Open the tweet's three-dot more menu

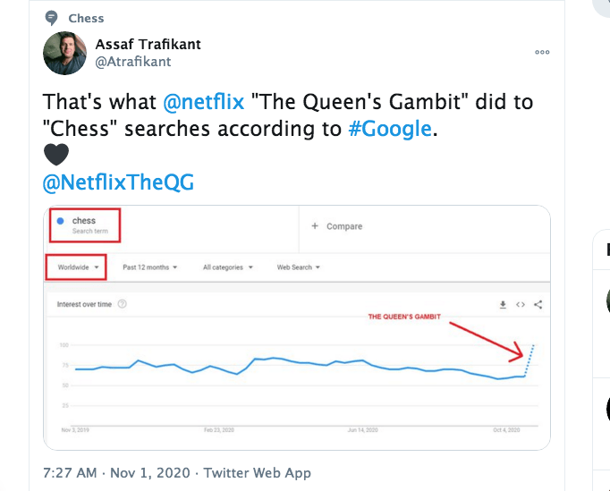(542, 52)
